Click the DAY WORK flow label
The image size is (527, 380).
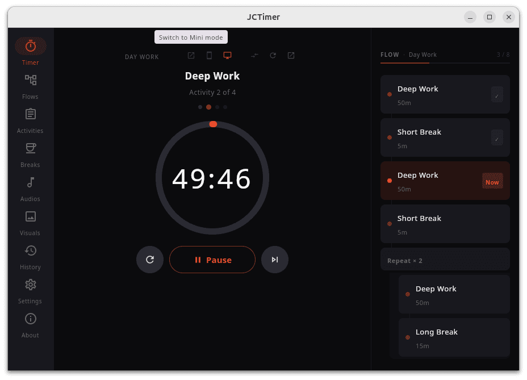[142, 57]
